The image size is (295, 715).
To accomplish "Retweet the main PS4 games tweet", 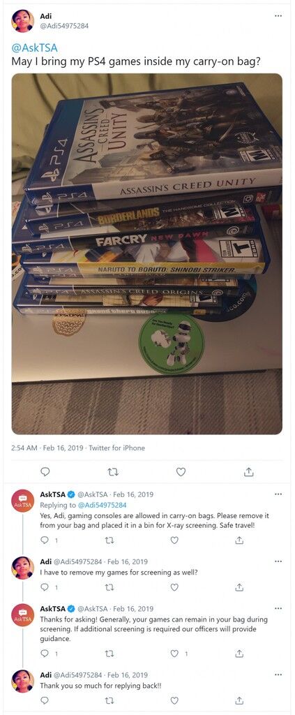I will pyautogui.click(x=112, y=472).
